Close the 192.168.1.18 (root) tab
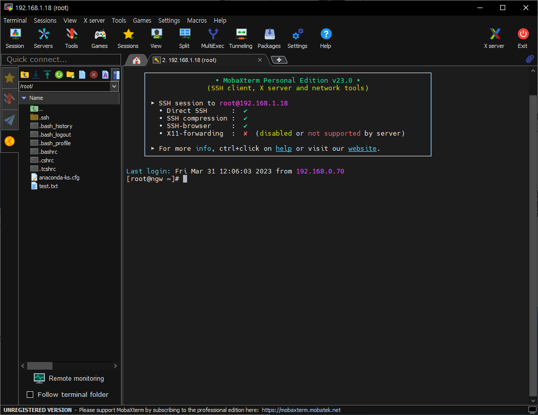The image size is (538, 415). pos(260,60)
